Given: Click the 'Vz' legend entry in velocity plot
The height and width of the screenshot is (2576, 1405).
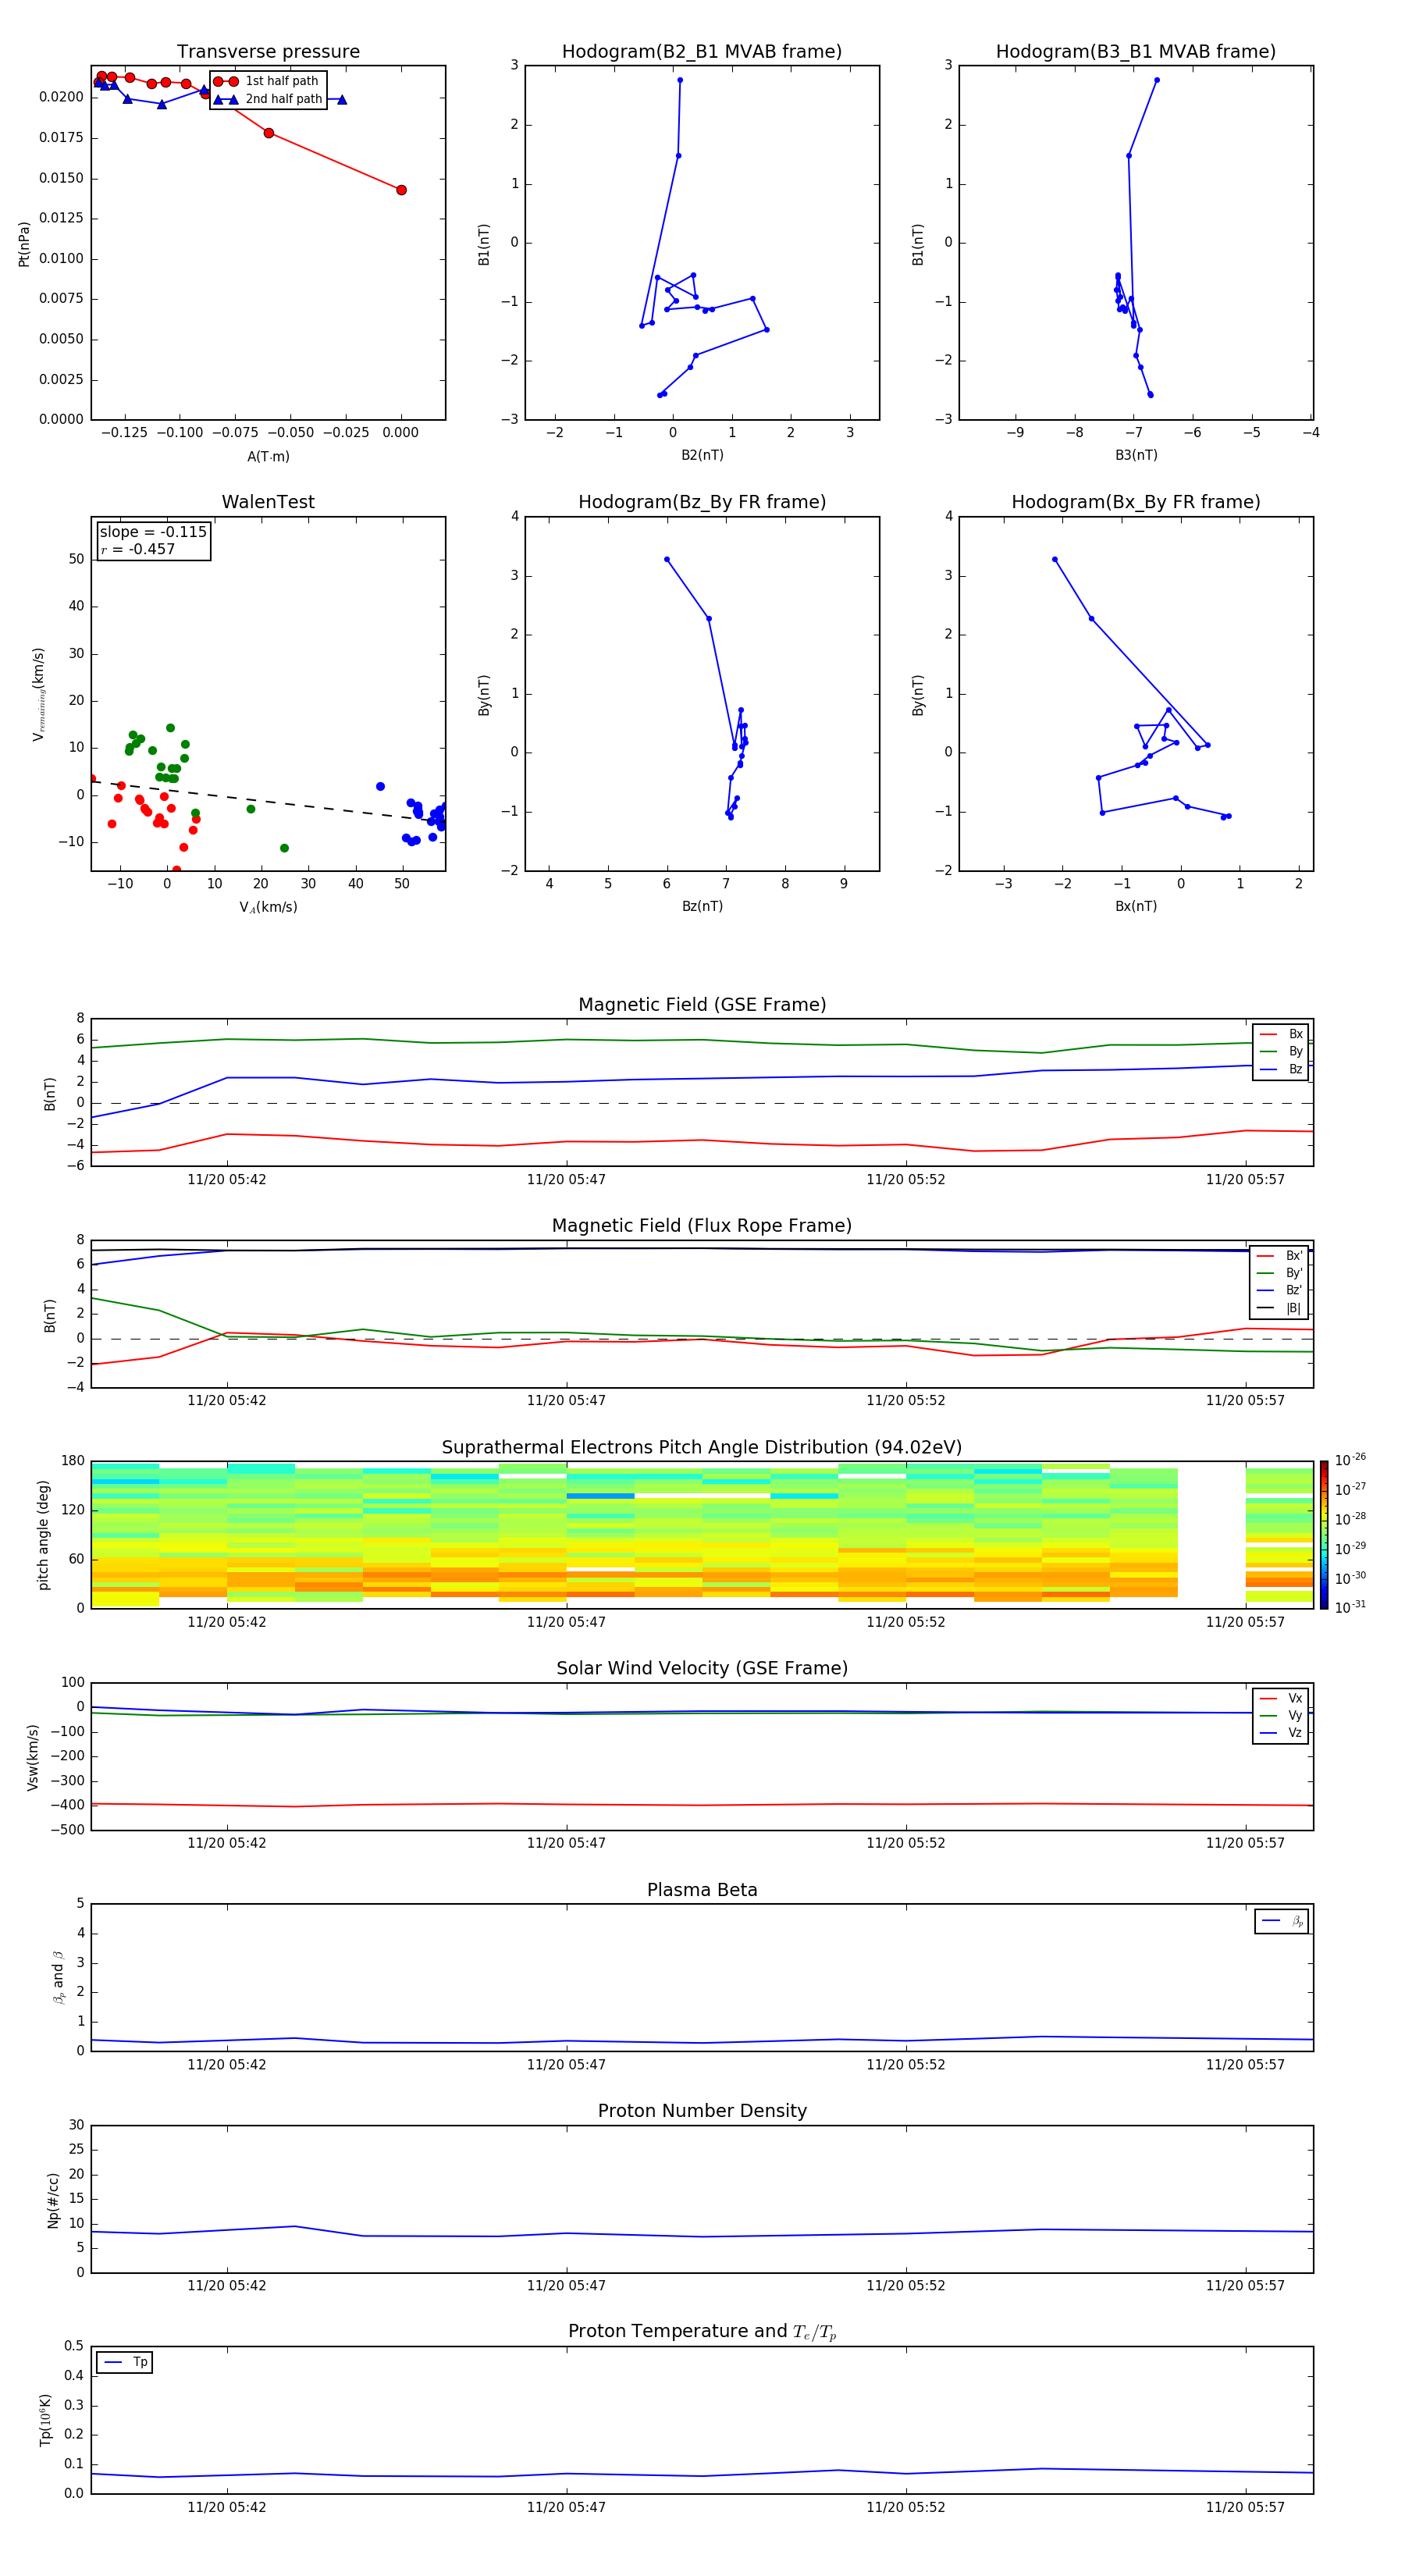Looking at the screenshot, I should (1281, 1733).
